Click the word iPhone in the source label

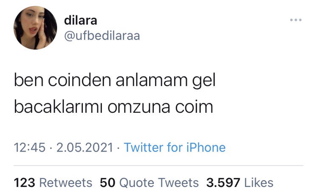click(x=206, y=147)
